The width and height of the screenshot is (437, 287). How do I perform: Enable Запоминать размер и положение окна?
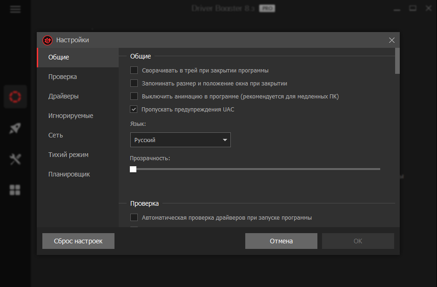pos(134,84)
